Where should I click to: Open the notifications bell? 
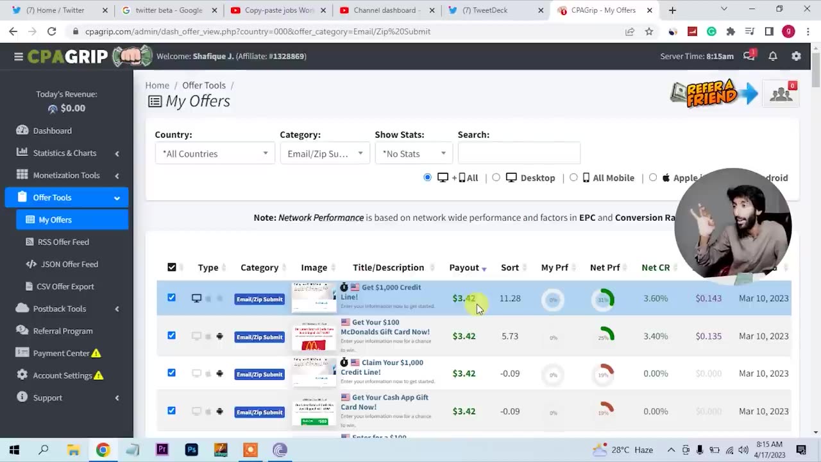click(773, 56)
